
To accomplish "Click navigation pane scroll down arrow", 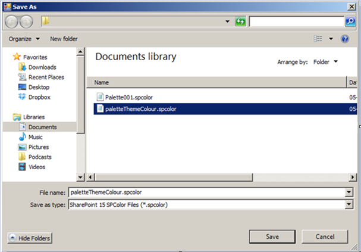I will click(80, 178).
